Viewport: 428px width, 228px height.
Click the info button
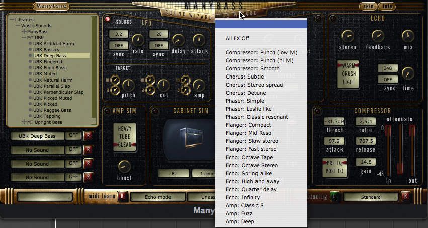(x=387, y=6)
